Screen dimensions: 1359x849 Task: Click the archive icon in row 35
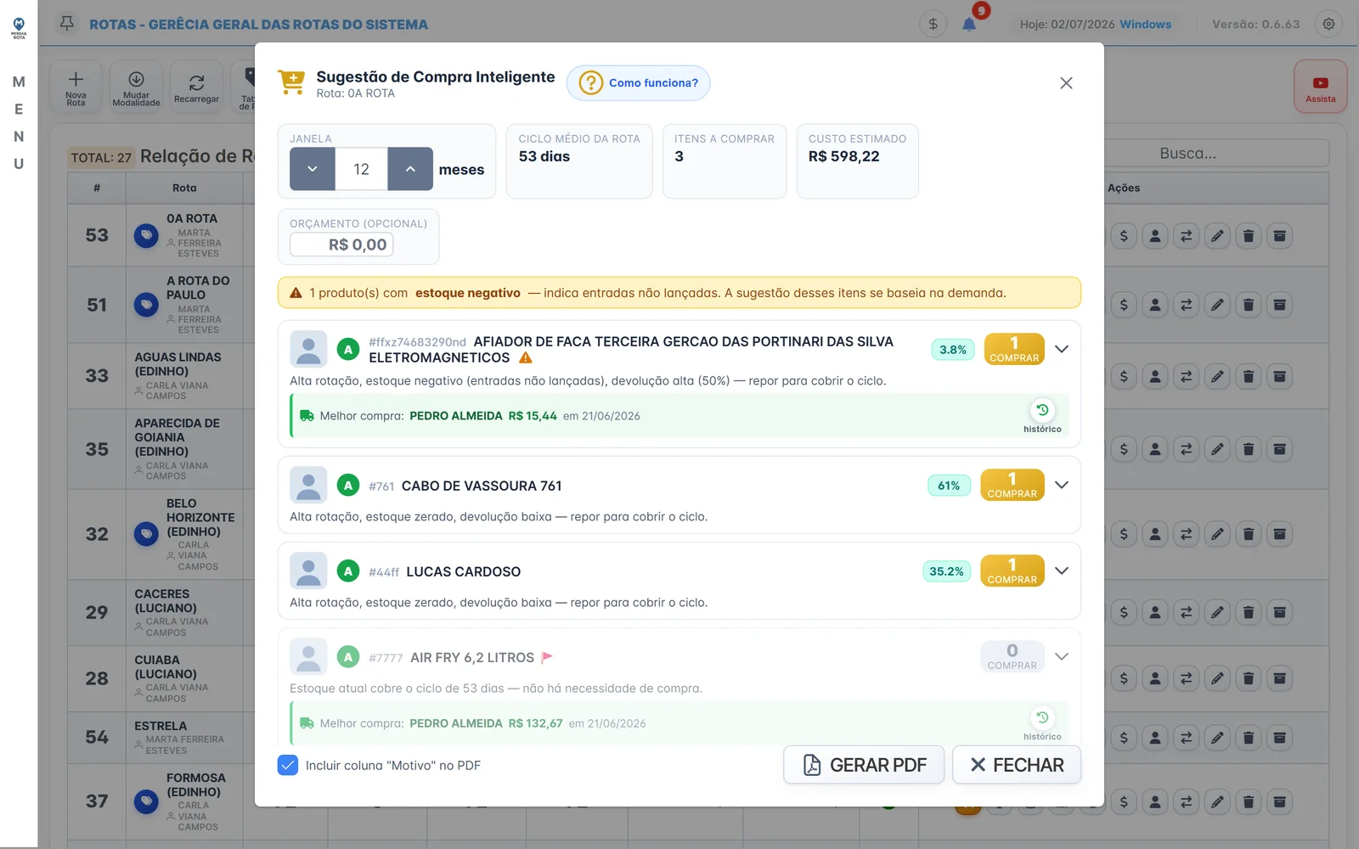(1280, 449)
